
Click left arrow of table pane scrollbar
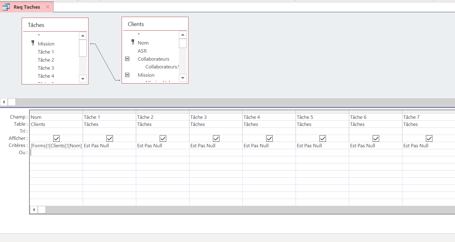point(4,102)
